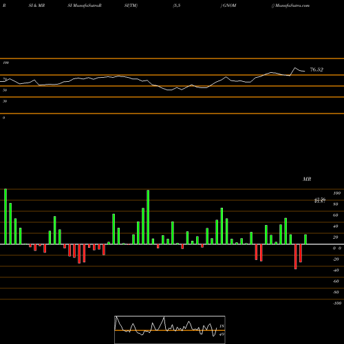Click the overlapping 43.56 value label beside MR chart
Viewport: 344px width, 344px height.
[320, 200]
